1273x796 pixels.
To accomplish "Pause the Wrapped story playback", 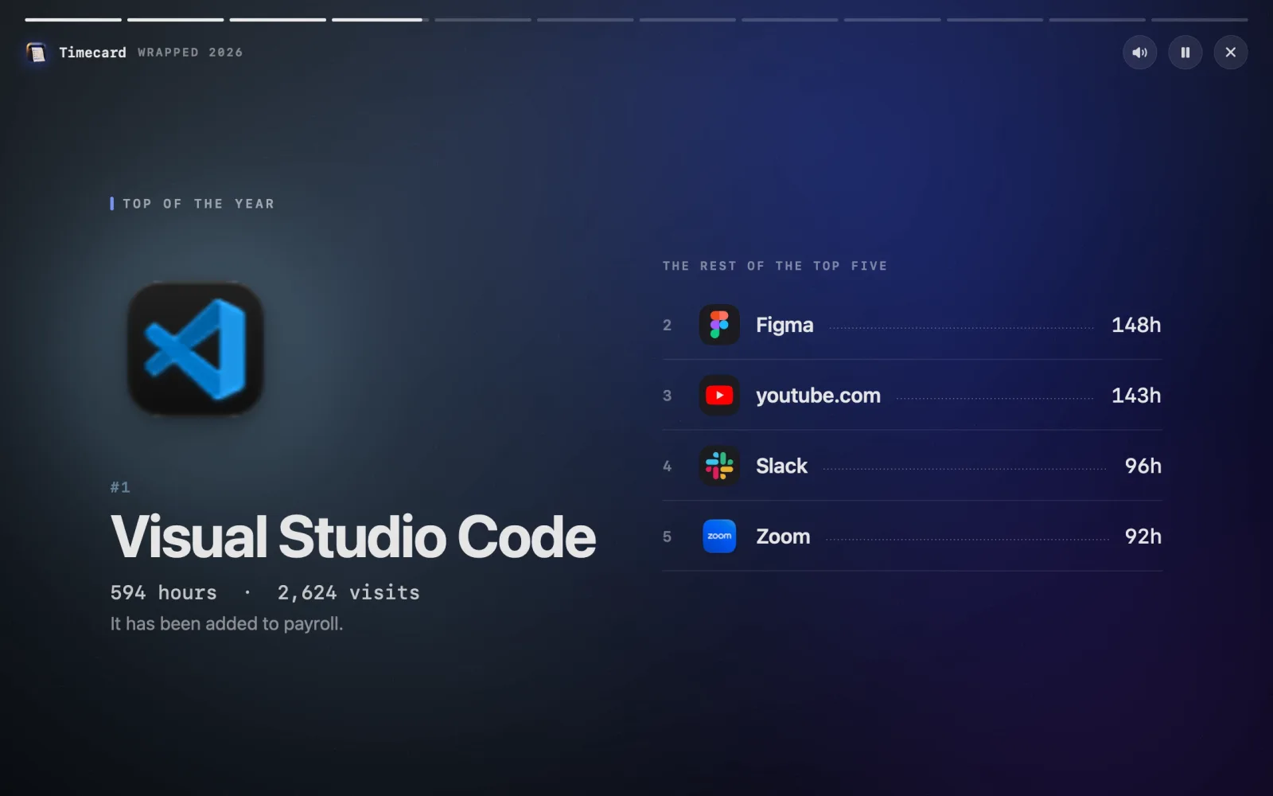I will tap(1185, 53).
